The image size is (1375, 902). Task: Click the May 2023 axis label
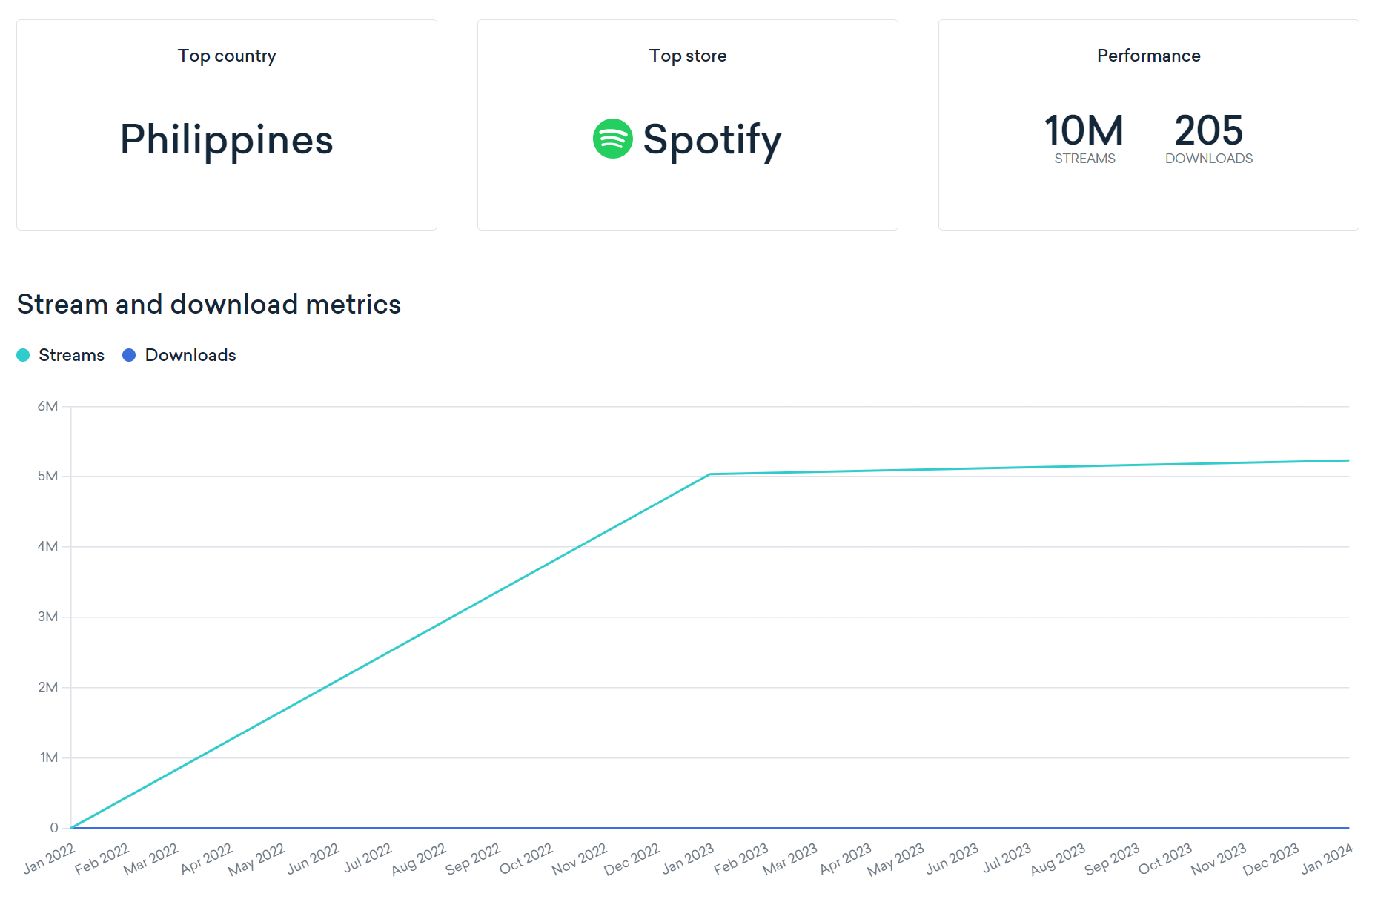pos(896,859)
